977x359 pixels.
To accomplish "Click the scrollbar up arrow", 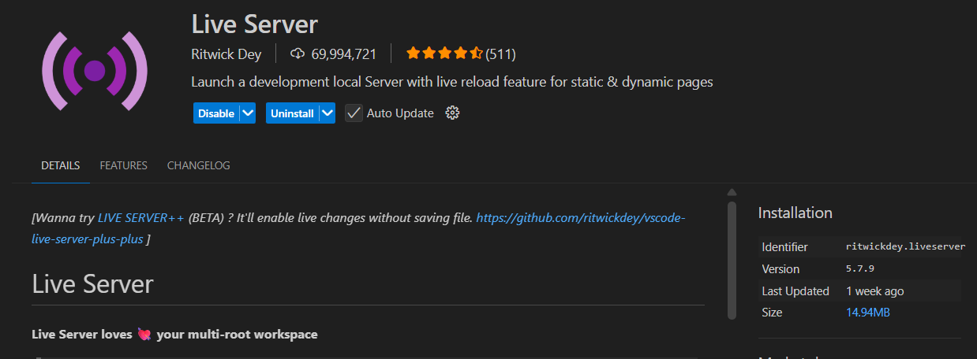I will pos(732,192).
